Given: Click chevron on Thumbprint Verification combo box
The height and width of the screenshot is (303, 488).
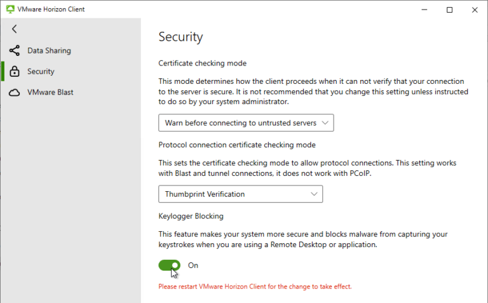Looking at the screenshot, I should click(314, 194).
